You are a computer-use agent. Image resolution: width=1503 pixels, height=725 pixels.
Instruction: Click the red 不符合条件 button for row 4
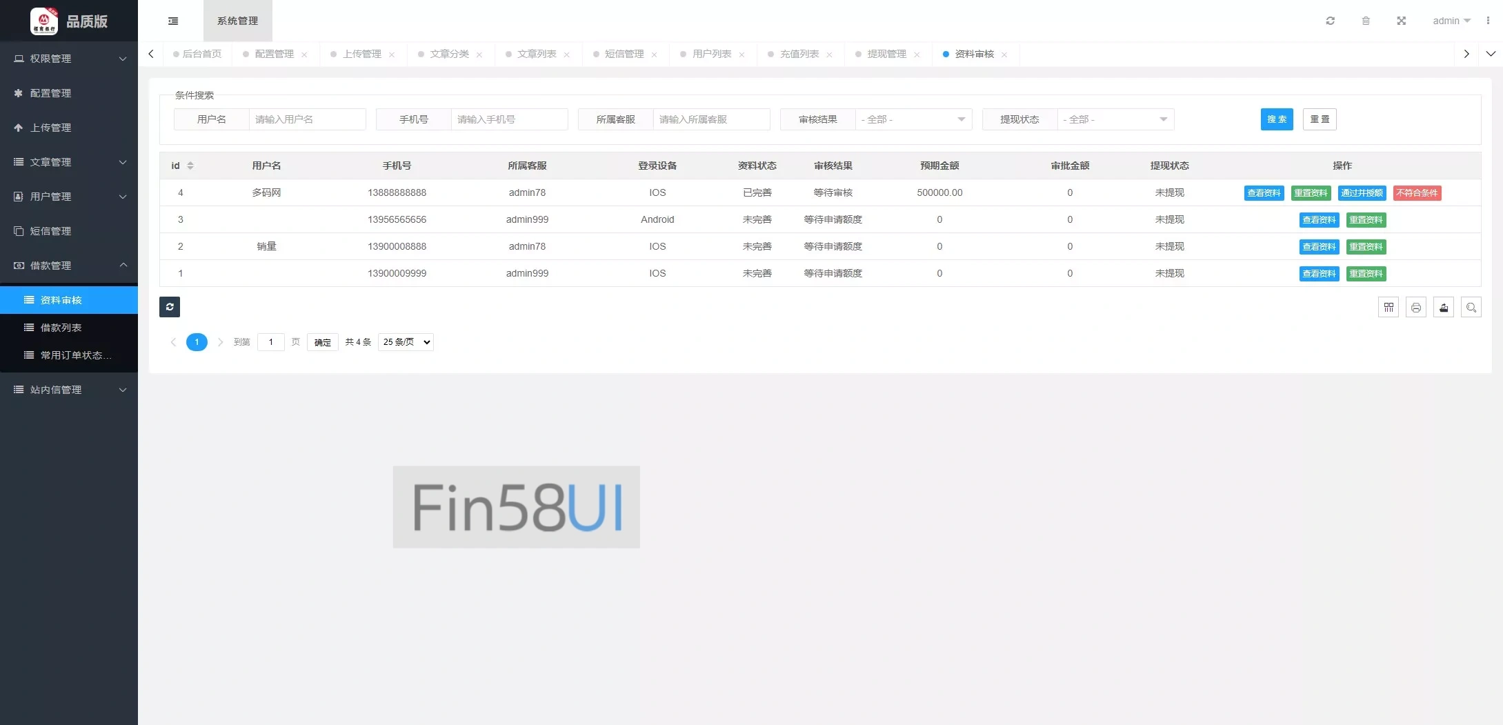click(1417, 193)
